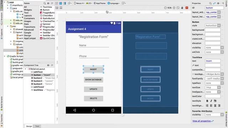Switch to the Text tab
This screenshot has width=228, height=128.
37,126
